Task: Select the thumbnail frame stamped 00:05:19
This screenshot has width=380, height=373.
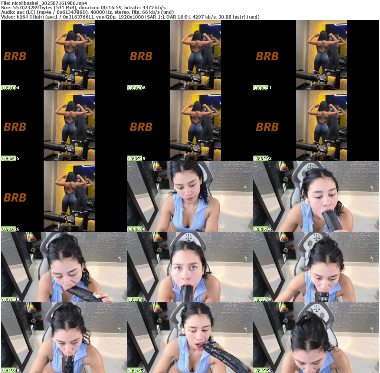Action: click(190, 126)
